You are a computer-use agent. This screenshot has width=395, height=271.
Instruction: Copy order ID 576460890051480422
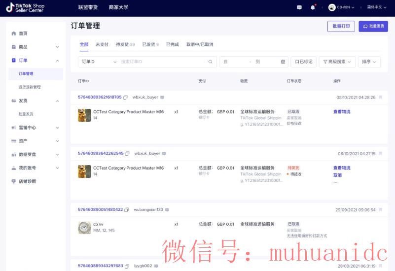pos(127,209)
